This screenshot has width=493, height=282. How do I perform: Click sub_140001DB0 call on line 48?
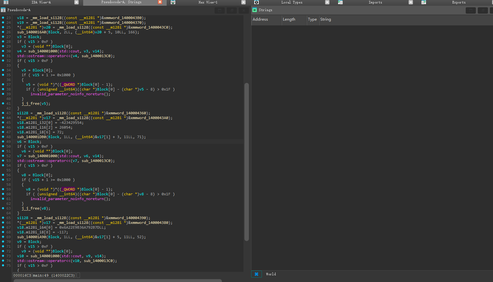click(x=32, y=137)
